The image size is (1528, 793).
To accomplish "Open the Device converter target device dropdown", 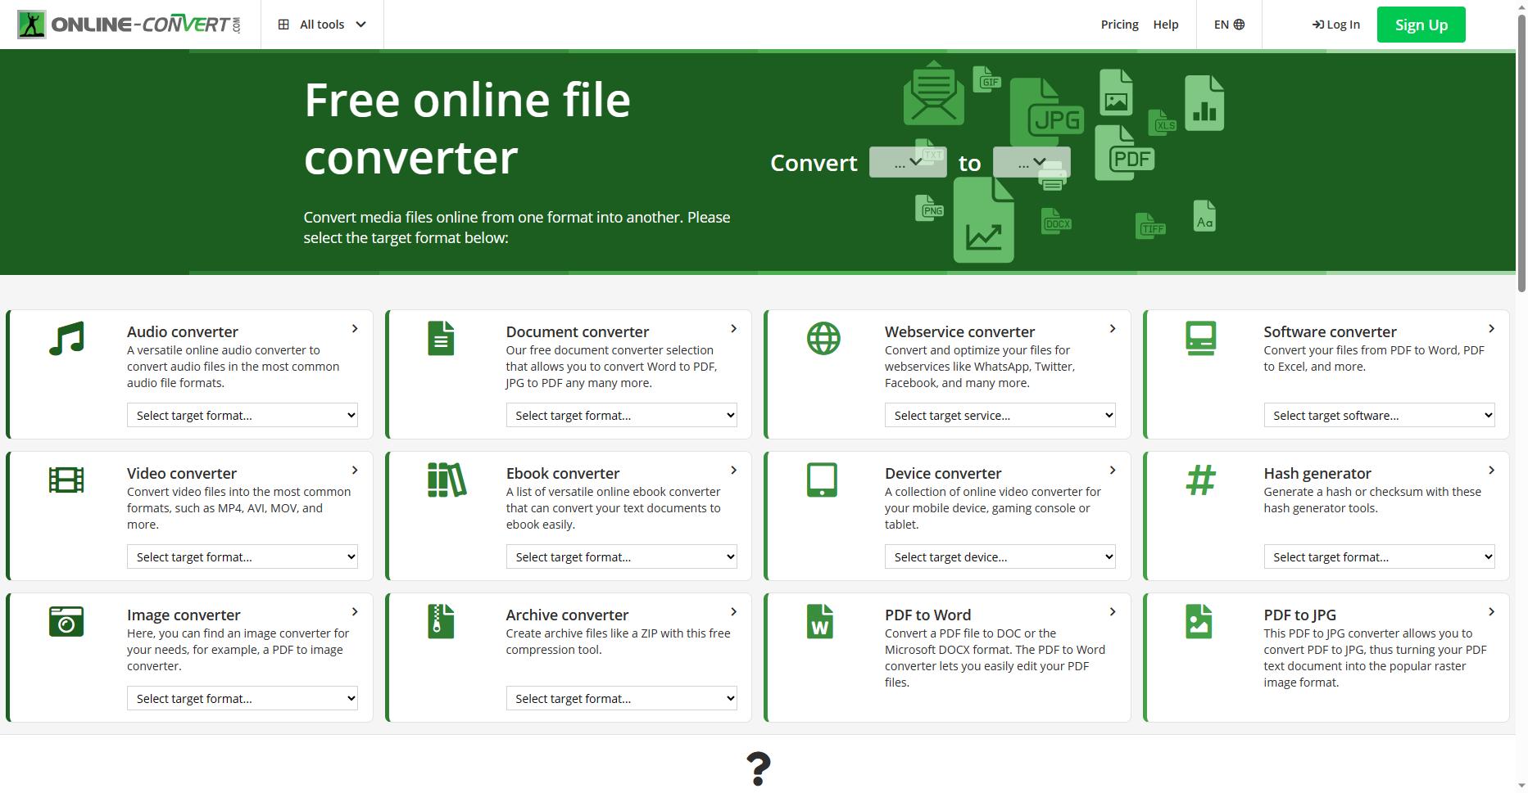I will click(x=1000, y=556).
